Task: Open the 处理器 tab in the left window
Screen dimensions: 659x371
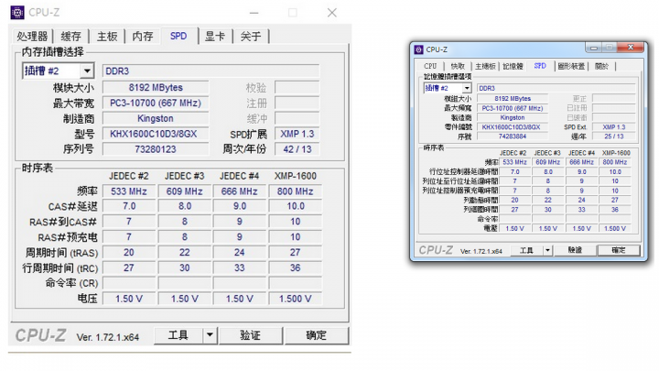Action: pos(32,36)
